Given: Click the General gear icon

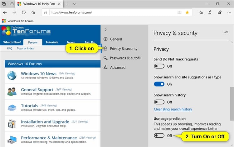Looking at the screenshot, I should point(105,39).
